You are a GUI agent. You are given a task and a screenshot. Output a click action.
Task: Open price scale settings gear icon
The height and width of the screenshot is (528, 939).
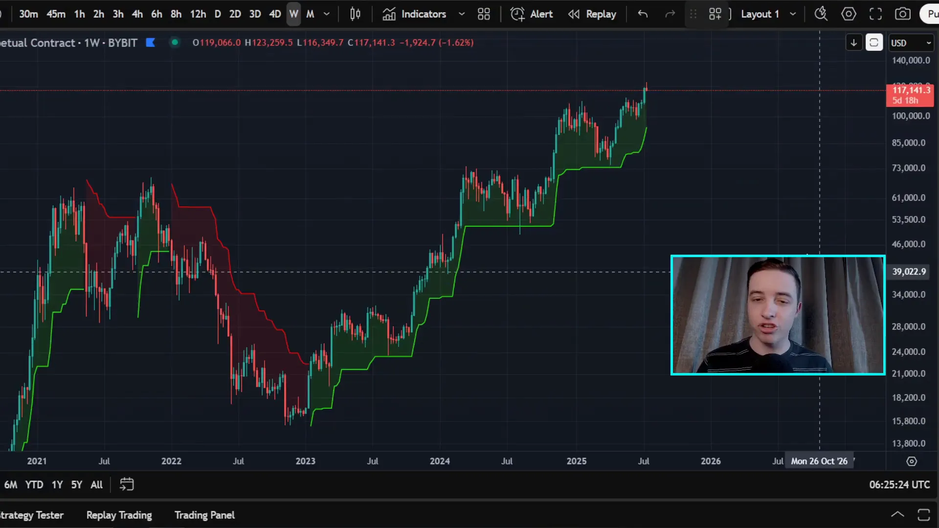(x=912, y=461)
